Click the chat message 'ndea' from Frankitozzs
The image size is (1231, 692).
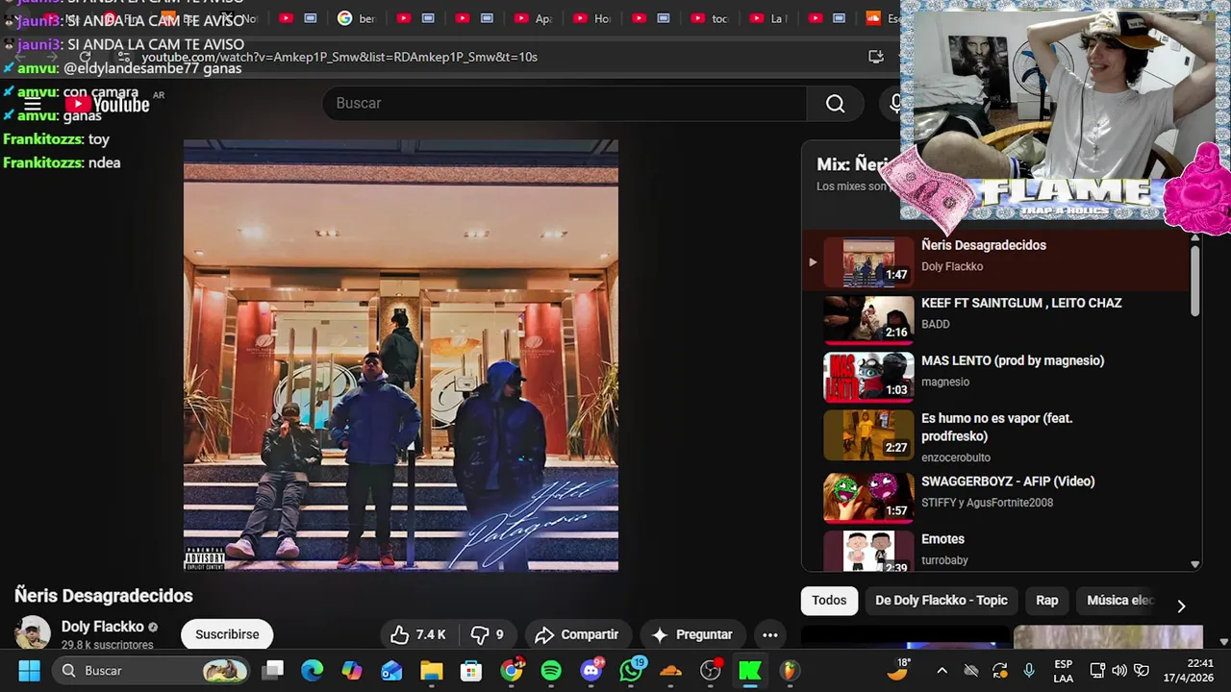104,162
